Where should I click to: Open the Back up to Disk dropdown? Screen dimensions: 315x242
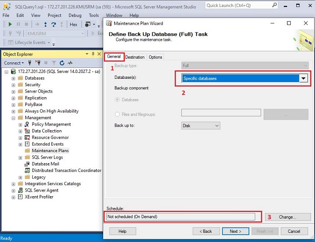[x=216, y=126]
